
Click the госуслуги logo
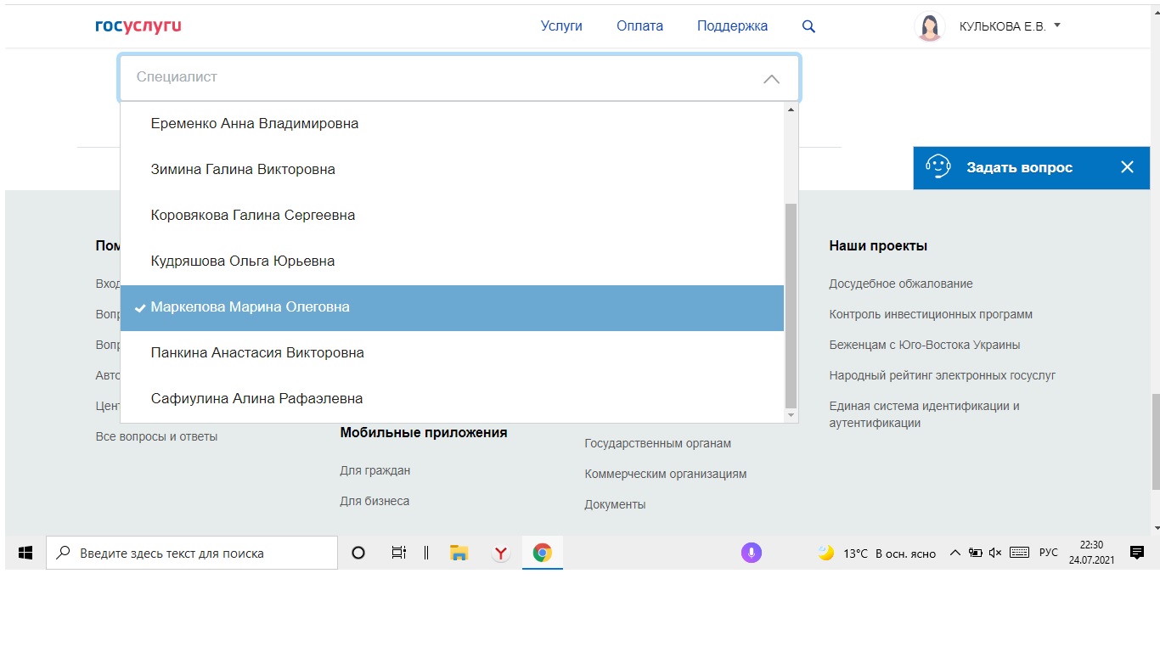coord(138,26)
